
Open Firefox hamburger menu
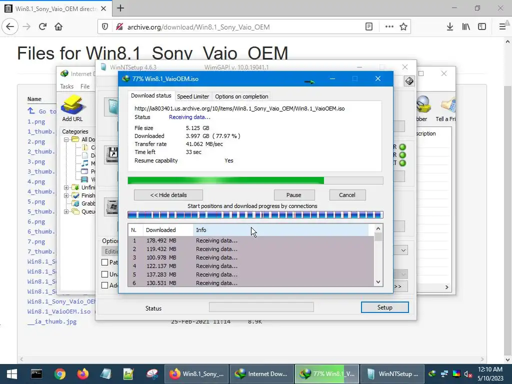tap(502, 27)
